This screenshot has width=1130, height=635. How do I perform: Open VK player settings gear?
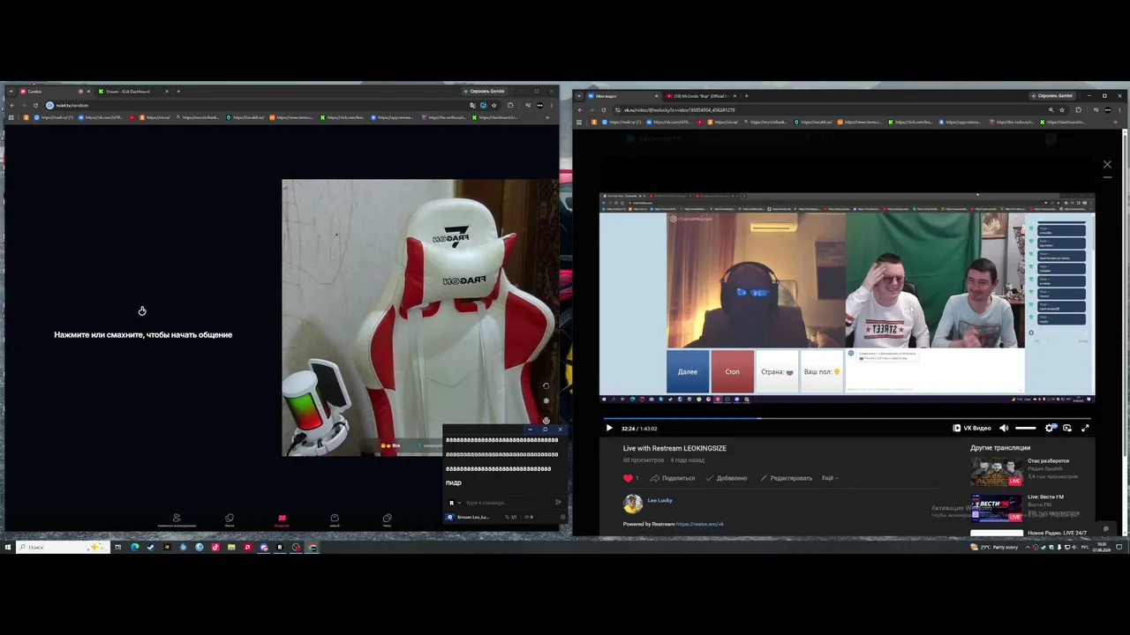click(x=1050, y=428)
